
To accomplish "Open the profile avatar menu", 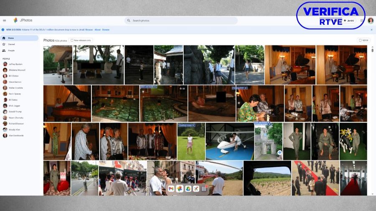I will (371, 20).
